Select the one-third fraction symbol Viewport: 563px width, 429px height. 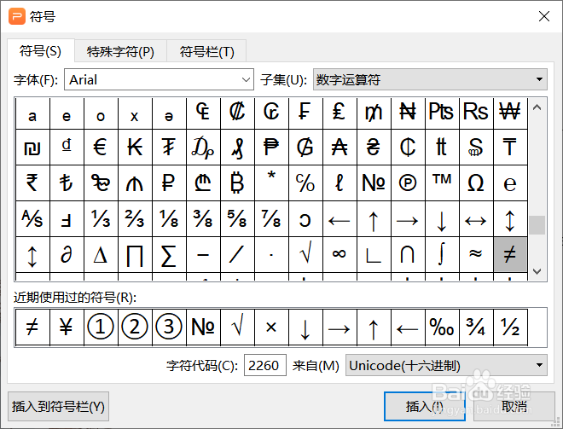tap(101, 218)
